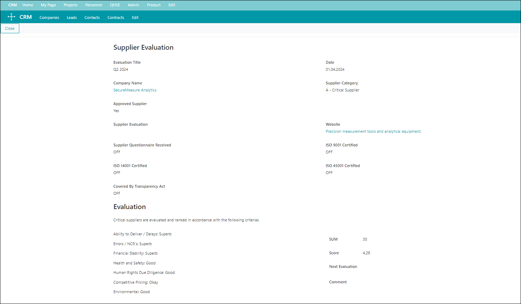Click OFF under ISO 14001 Certified
This screenshot has width=521, height=304.
[117, 173]
